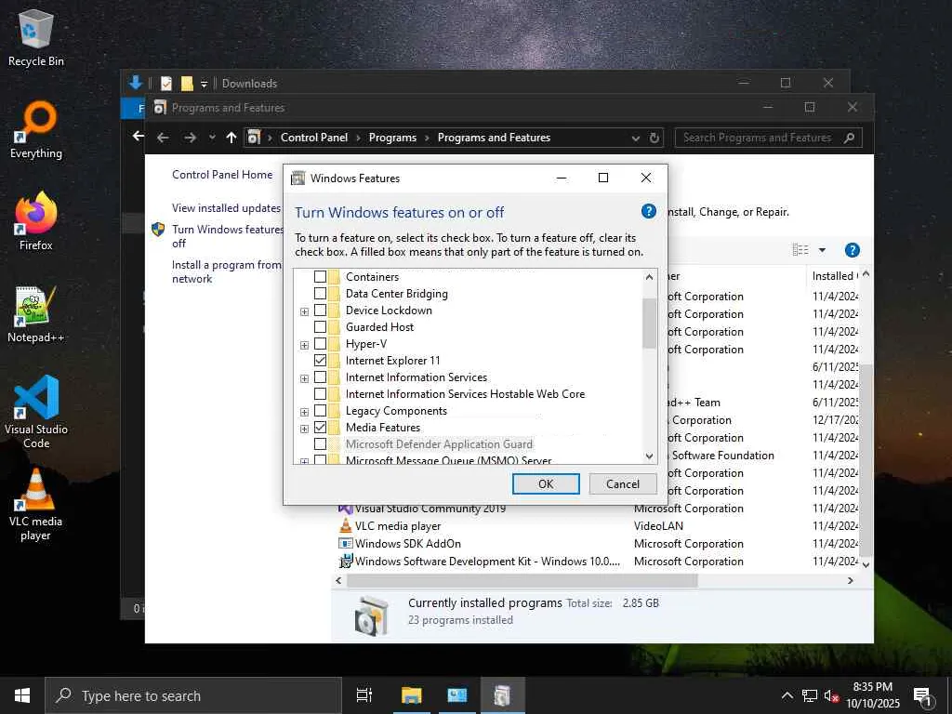This screenshot has width=952, height=714.
Task: Click the VLC media player list entry icon
Action: point(346,526)
